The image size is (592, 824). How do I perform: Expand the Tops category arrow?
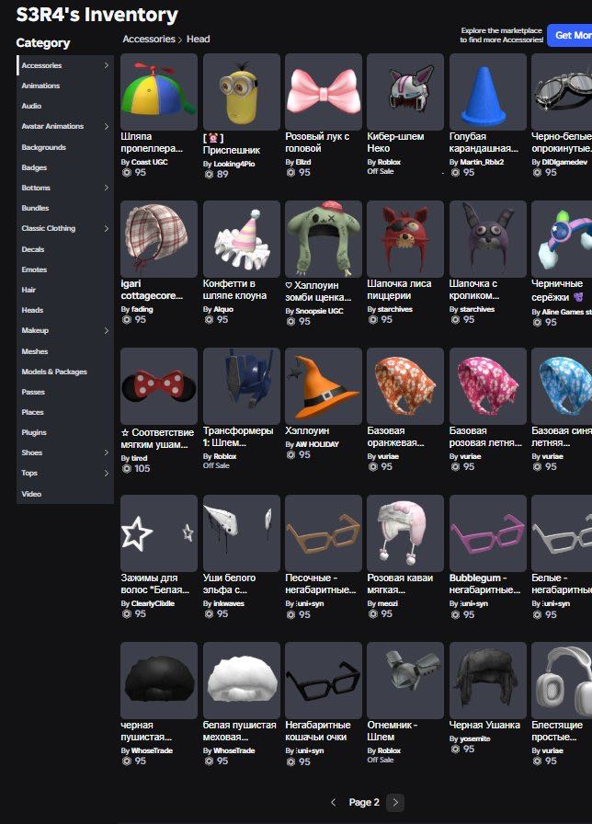coord(106,473)
